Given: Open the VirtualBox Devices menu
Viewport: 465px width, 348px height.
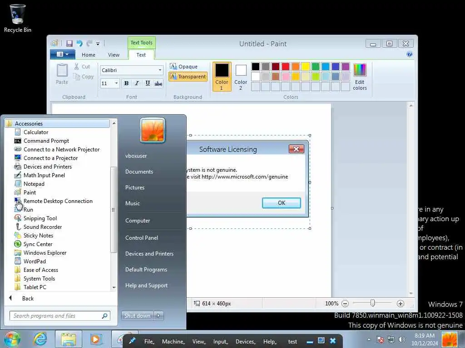Looking at the screenshot, I should click(246, 342).
